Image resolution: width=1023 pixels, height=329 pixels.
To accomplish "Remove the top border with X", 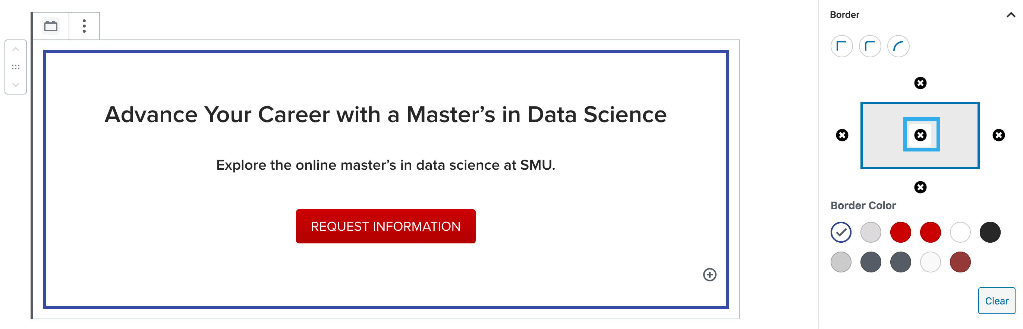I will coord(920,83).
